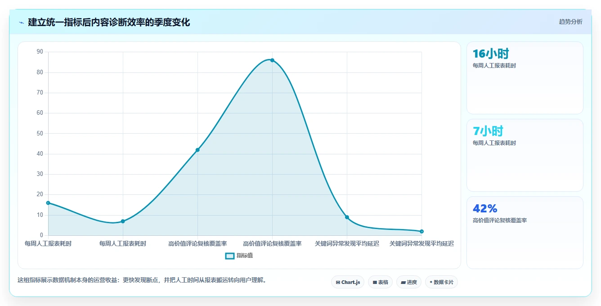Click the 趋势分析 label in header
The width and height of the screenshot is (601, 306).
click(571, 22)
